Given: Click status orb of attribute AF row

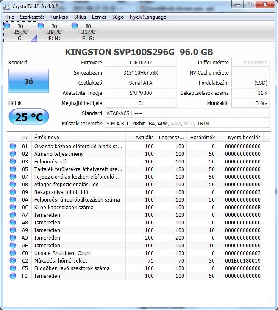Looking at the screenshot, I should pyautogui.click(x=13, y=245).
